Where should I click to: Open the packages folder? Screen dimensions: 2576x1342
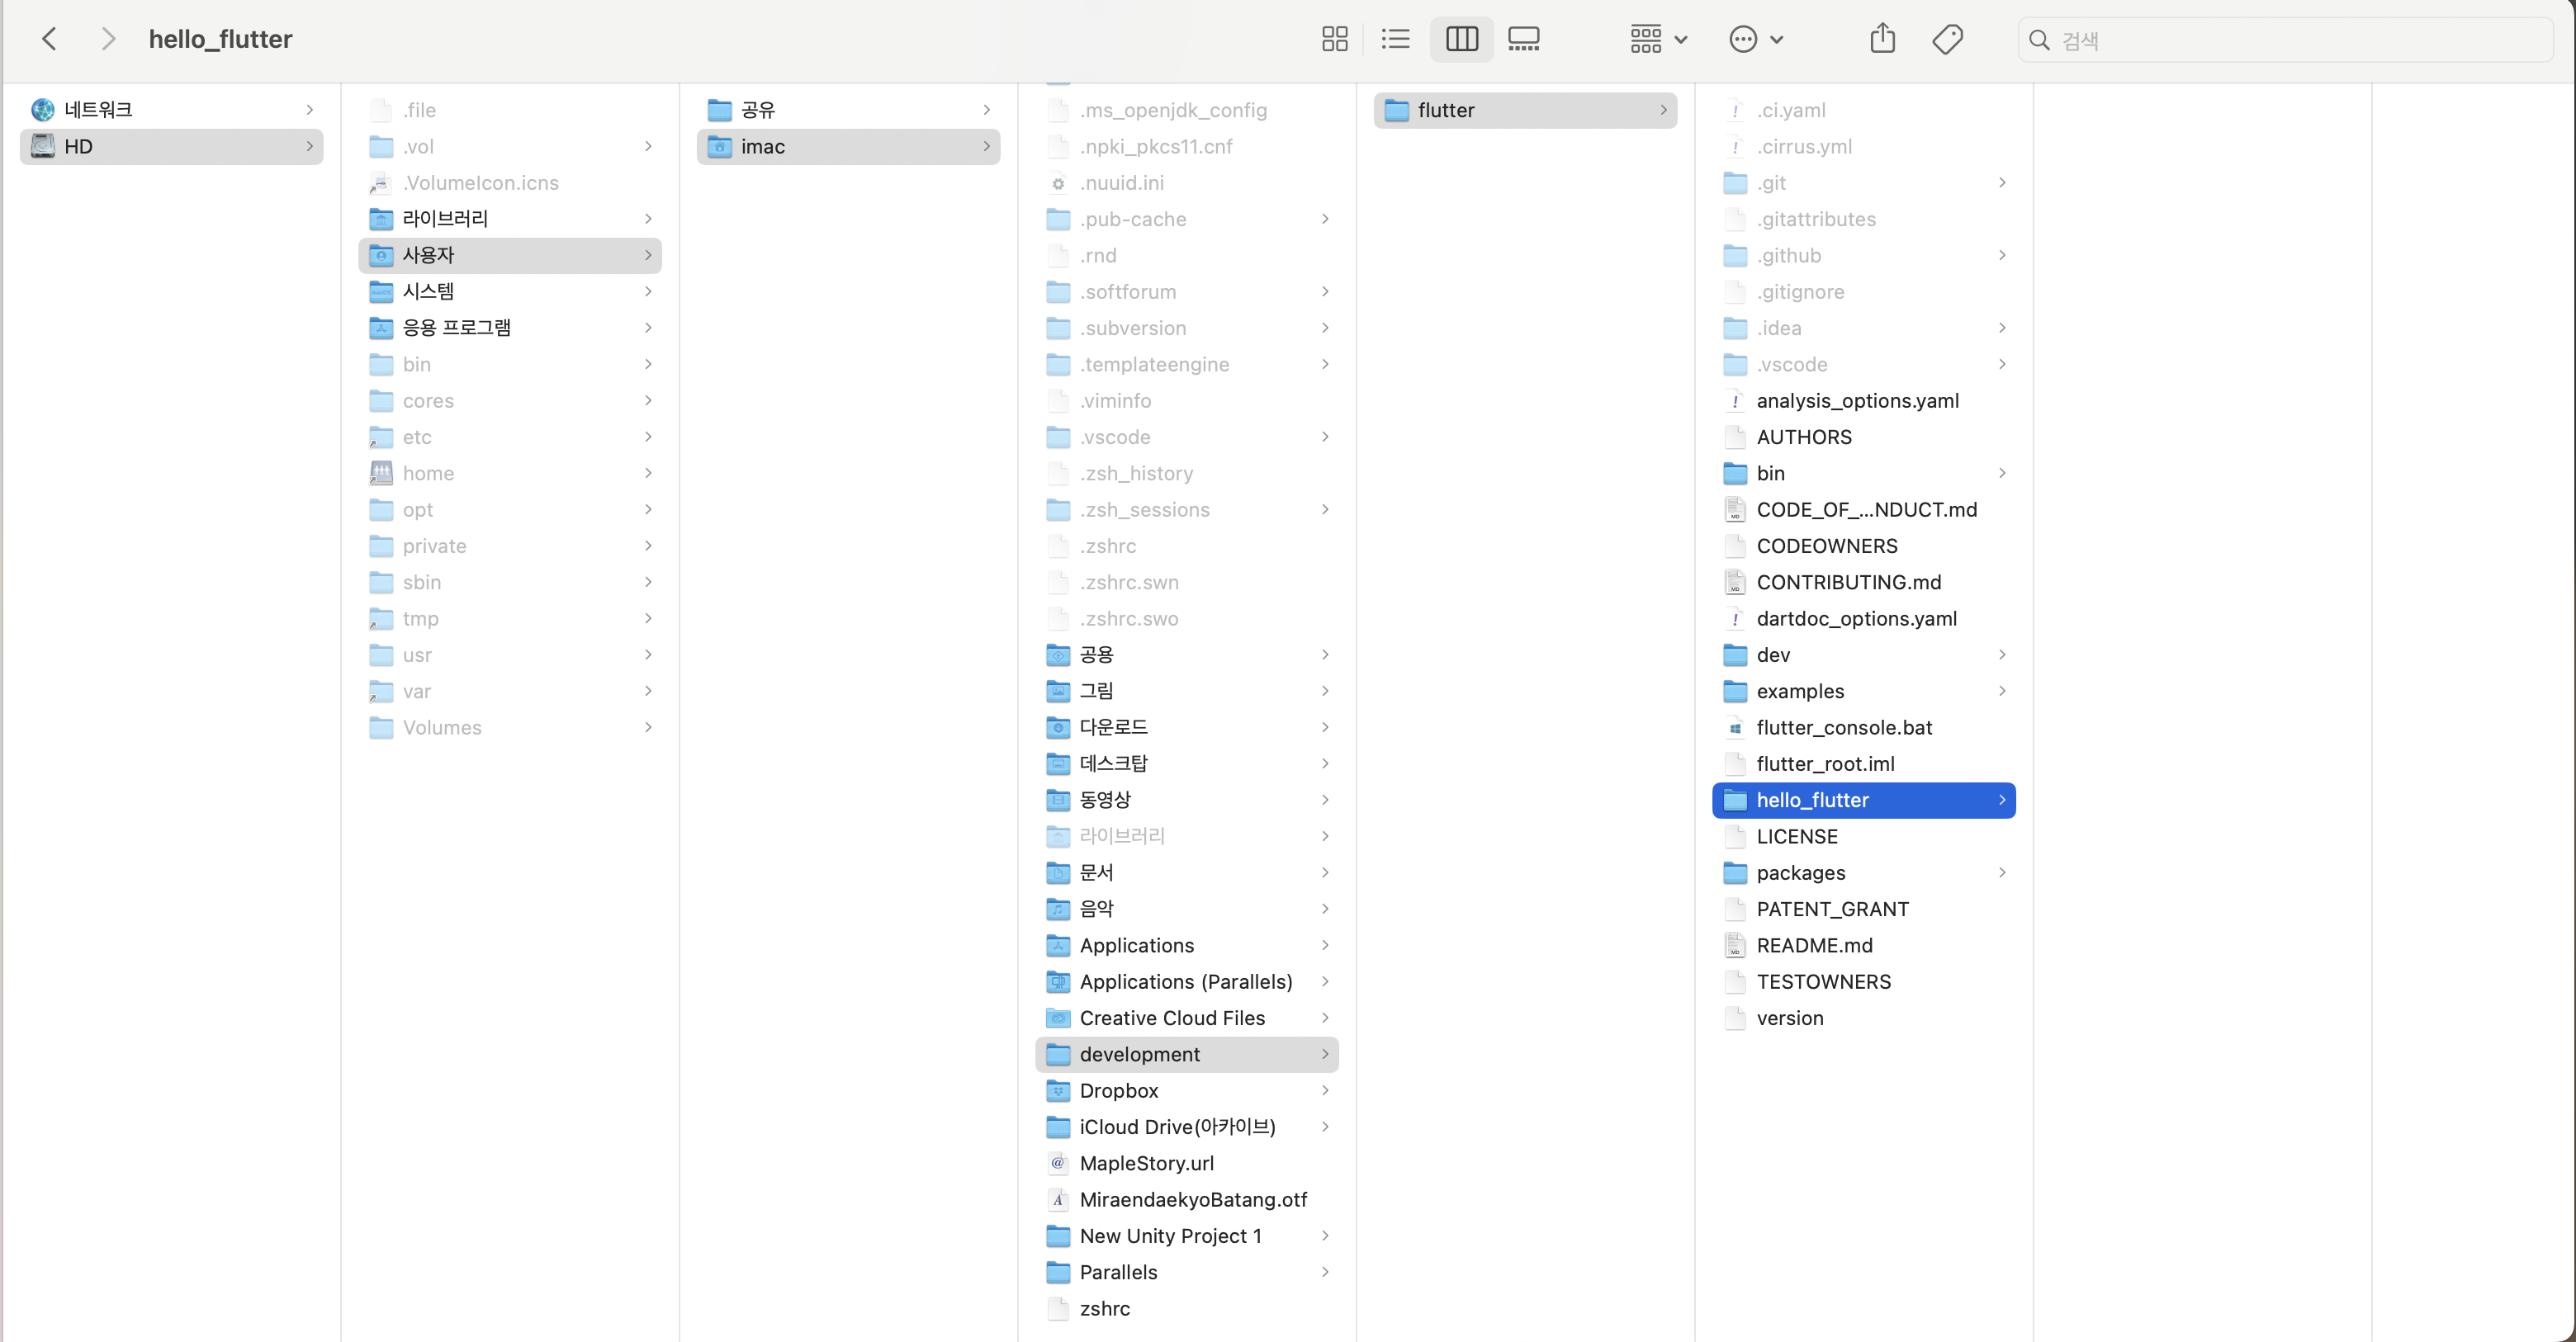[x=1864, y=873]
